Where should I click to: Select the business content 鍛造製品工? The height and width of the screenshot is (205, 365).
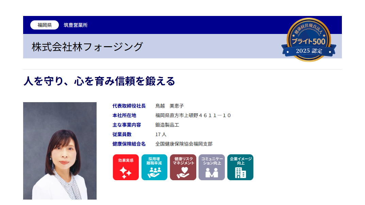click(x=167, y=125)
